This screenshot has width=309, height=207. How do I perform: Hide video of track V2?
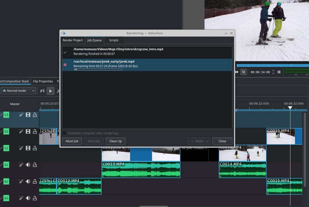tap(28, 132)
